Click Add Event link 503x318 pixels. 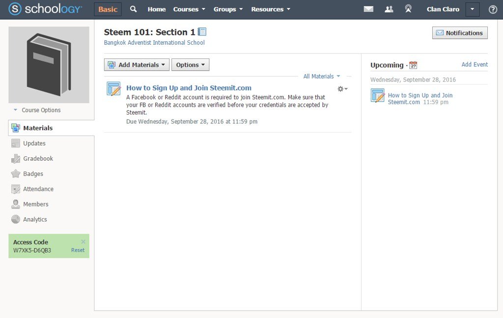pyautogui.click(x=475, y=64)
